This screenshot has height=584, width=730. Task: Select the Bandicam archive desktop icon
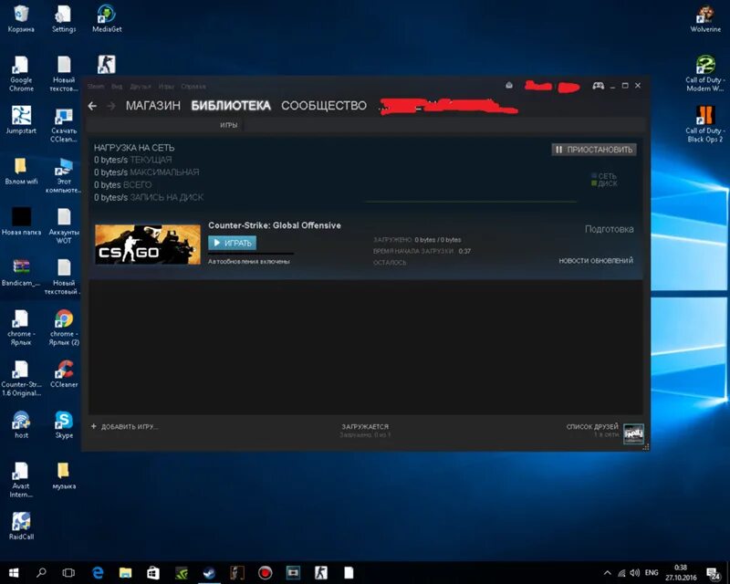click(x=21, y=273)
